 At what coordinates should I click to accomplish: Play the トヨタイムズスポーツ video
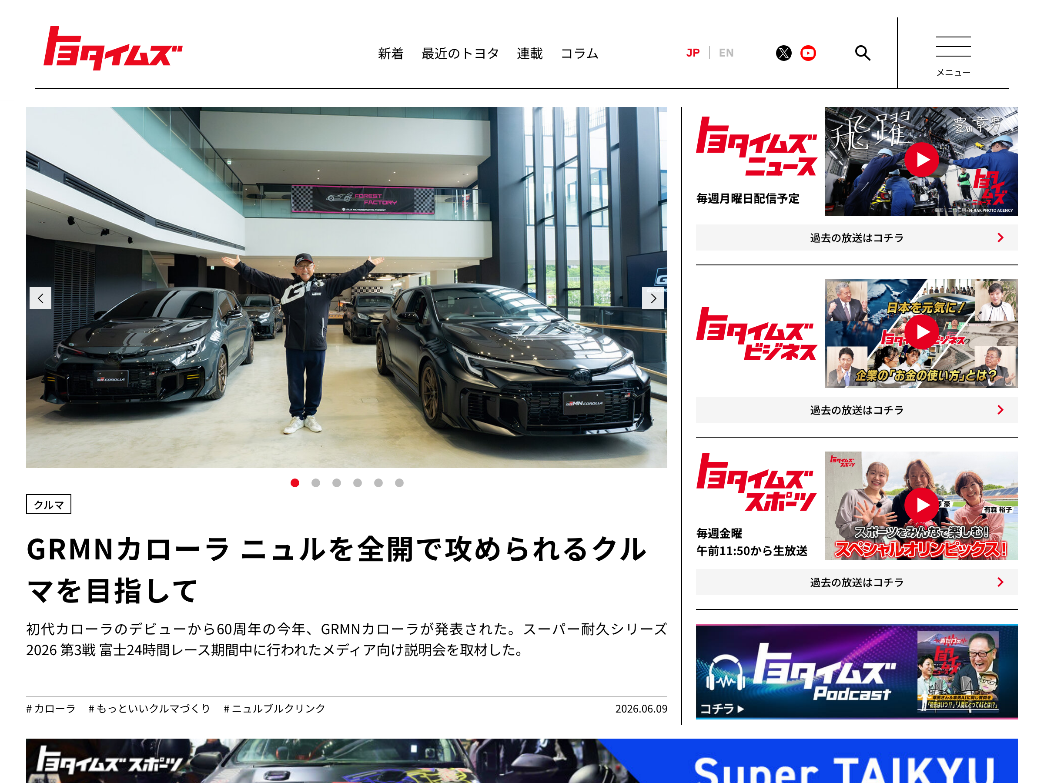921,505
